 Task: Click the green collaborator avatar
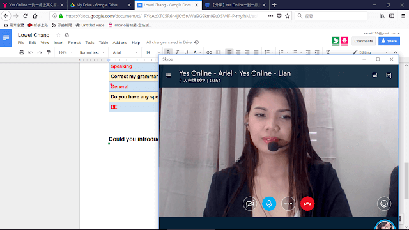pos(336,41)
